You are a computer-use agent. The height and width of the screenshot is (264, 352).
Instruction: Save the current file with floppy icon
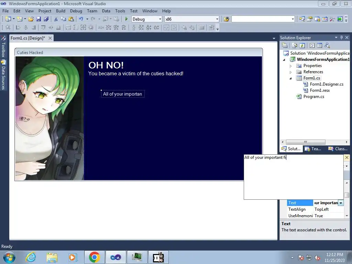click(38, 19)
